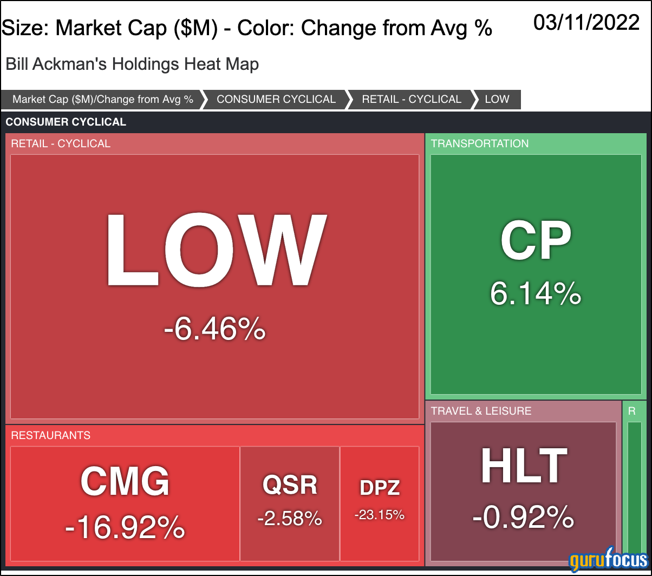Viewport: 652px width, 576px height.
Task: Open the gurufocus logo link
Action: tap(609, 560)
